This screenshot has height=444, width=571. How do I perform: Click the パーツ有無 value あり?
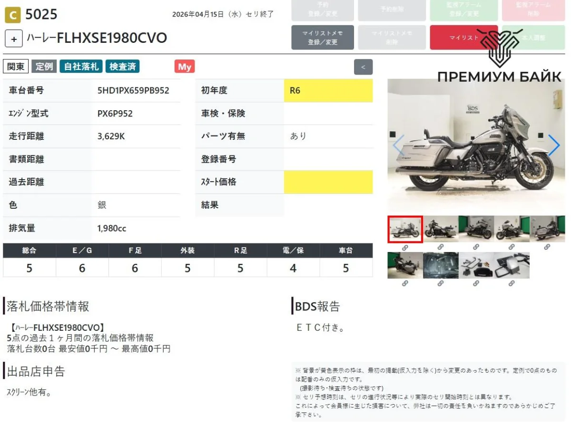click(x=298, y=136)
